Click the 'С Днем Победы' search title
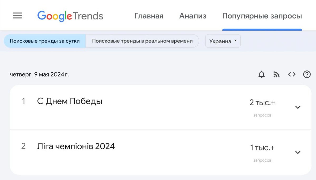The height and width of the screenshot is (180, 316). coord(70,101)
